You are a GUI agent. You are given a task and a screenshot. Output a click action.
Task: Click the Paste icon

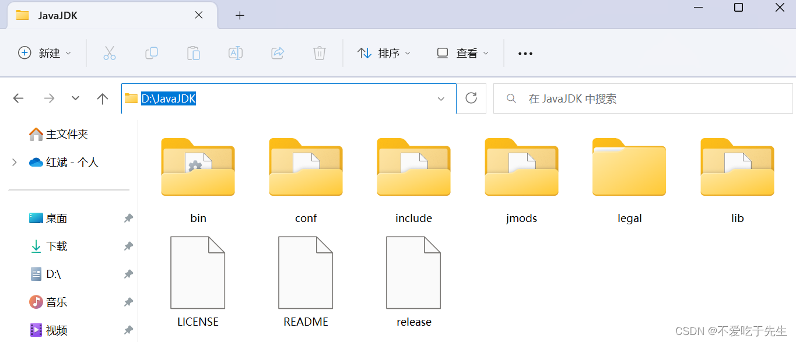click(x=194, y=53)
